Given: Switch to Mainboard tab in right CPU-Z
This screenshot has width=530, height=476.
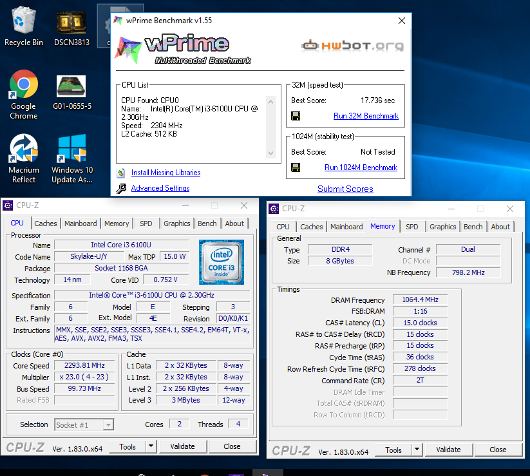Looking at the screenshot, I should [346, 227].
